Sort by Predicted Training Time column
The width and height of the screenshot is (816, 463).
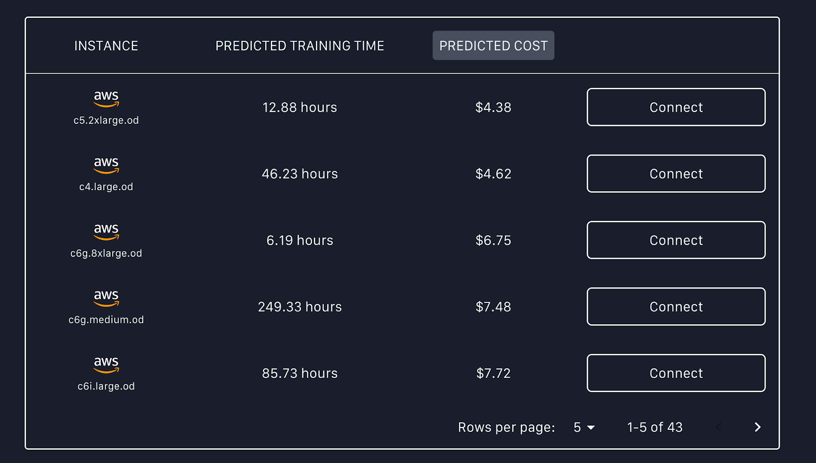(300, 46)
